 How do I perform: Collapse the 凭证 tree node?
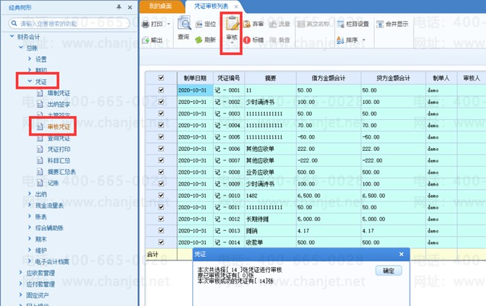click(x=30, y=81)
